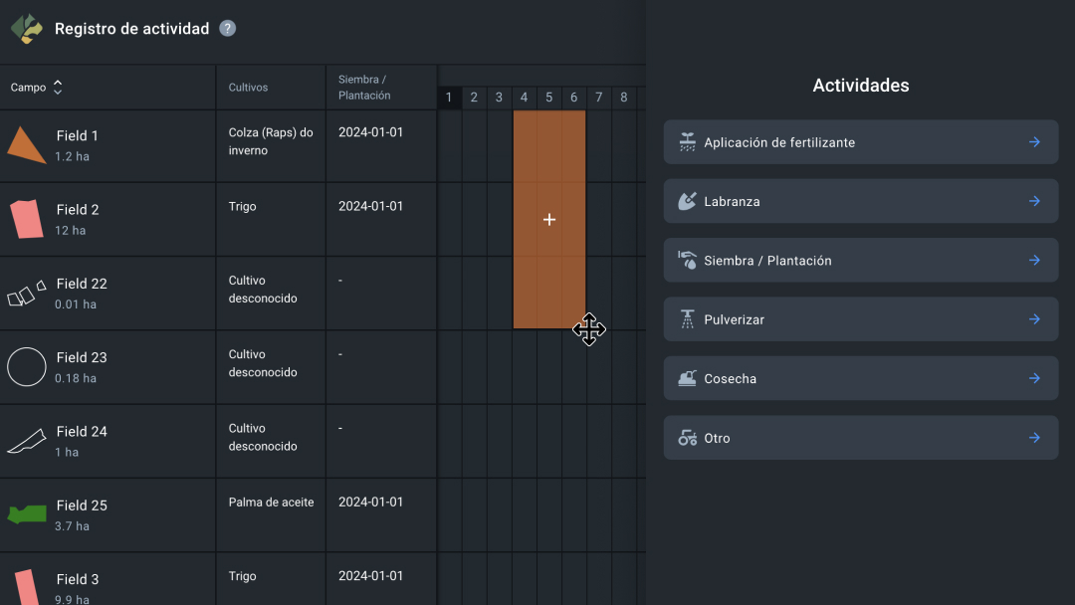Click the Field 22 outline shape icon

27,294
